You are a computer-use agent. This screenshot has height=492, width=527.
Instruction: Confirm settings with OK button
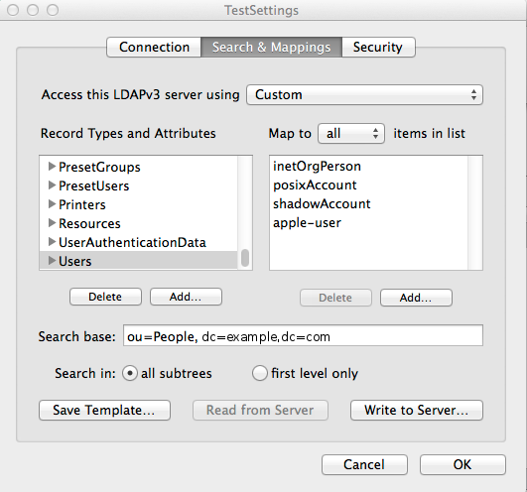pos(462,465)
